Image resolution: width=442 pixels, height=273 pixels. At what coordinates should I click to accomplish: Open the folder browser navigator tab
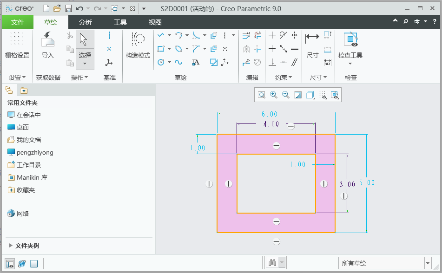9,91
